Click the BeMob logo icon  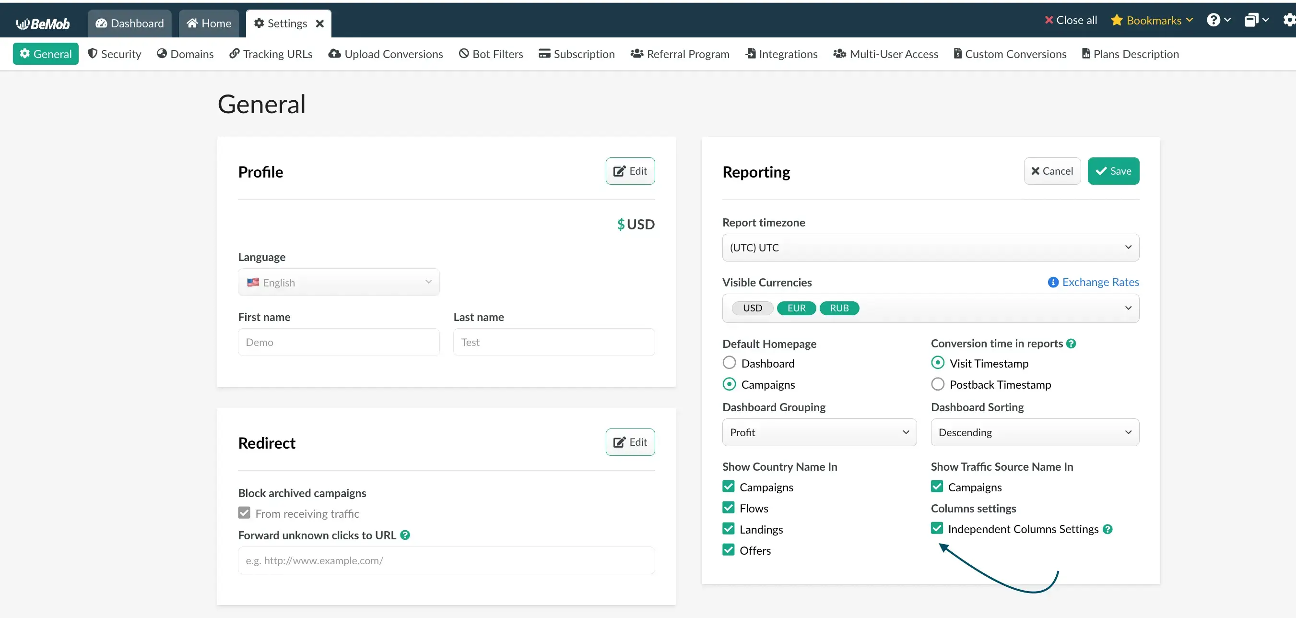click(x=23, y=23)
